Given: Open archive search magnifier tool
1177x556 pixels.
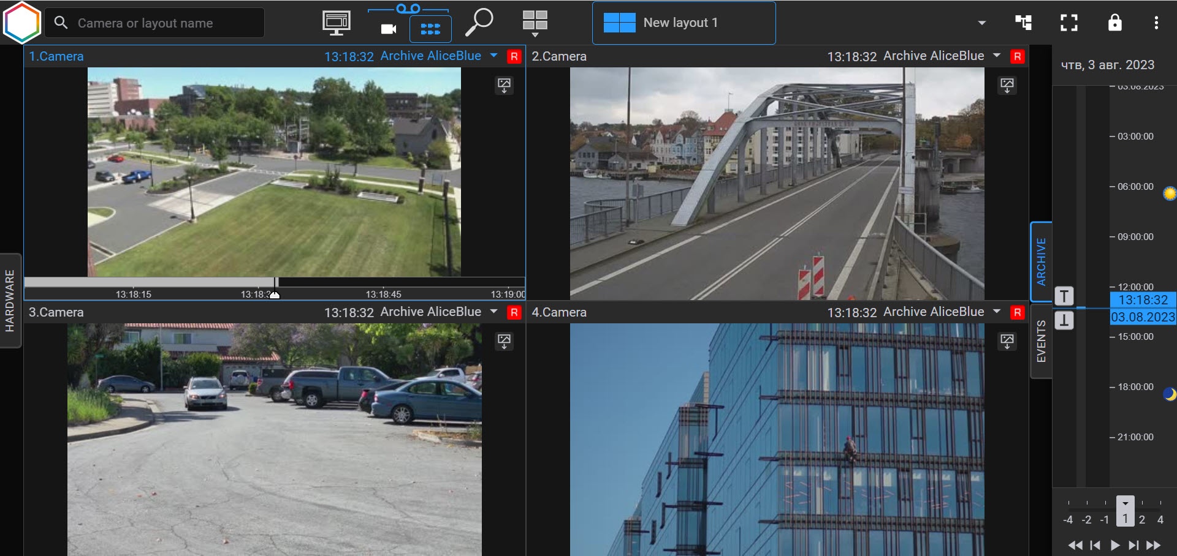Looking at the screenshot, I should 479,23.
